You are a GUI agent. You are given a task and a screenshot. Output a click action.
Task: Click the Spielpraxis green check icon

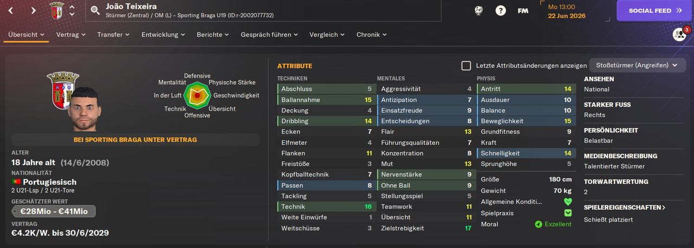568,213
